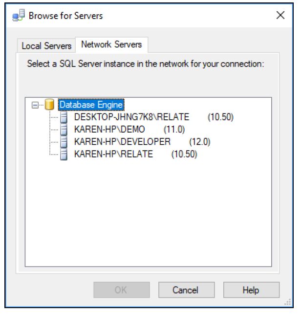Click the KAREN-HP\DEMO server icon

64,130
